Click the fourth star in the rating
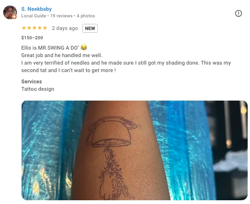The image size is (250, 204). 40,28
